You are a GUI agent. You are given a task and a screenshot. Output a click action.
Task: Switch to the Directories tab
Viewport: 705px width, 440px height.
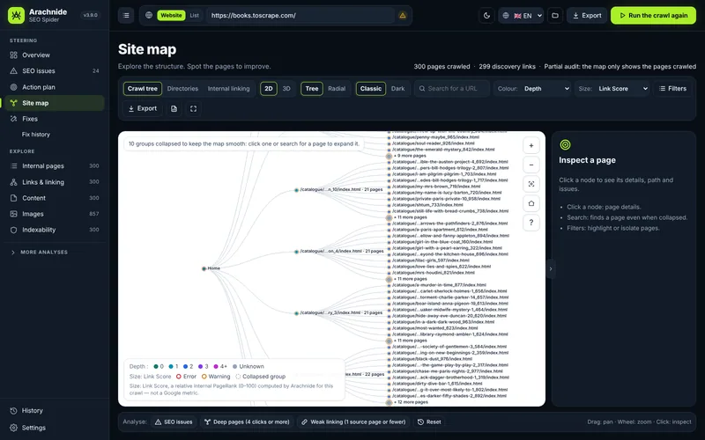click(182, 89)
